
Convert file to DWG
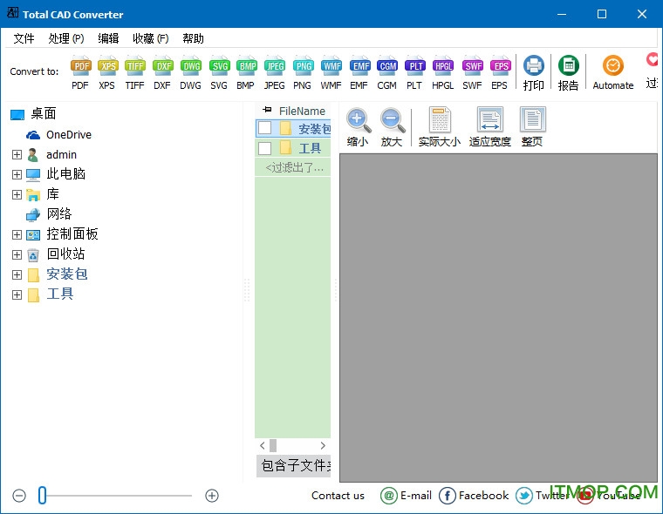coord(191,72)
